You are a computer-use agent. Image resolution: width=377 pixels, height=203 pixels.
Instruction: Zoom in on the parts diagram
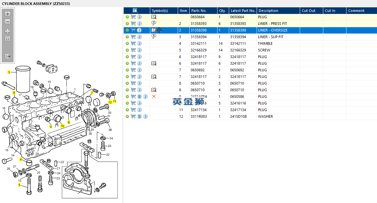click(8, 14)
